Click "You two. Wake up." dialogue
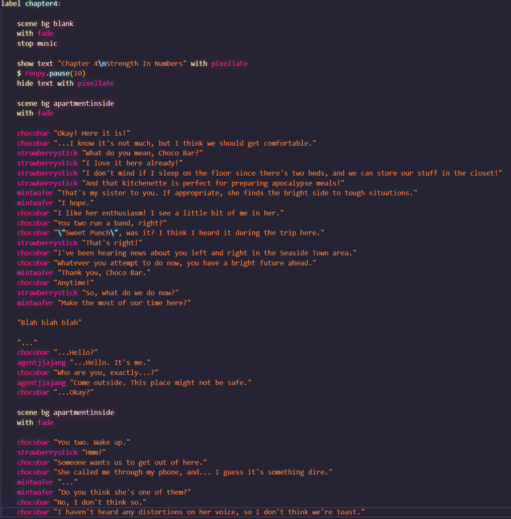This screenshot has height=519, width=511. tap(93, 442)
